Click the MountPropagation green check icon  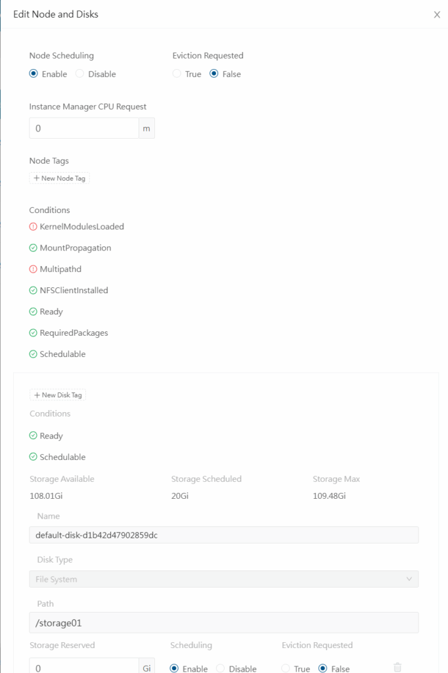pos(34,248)
